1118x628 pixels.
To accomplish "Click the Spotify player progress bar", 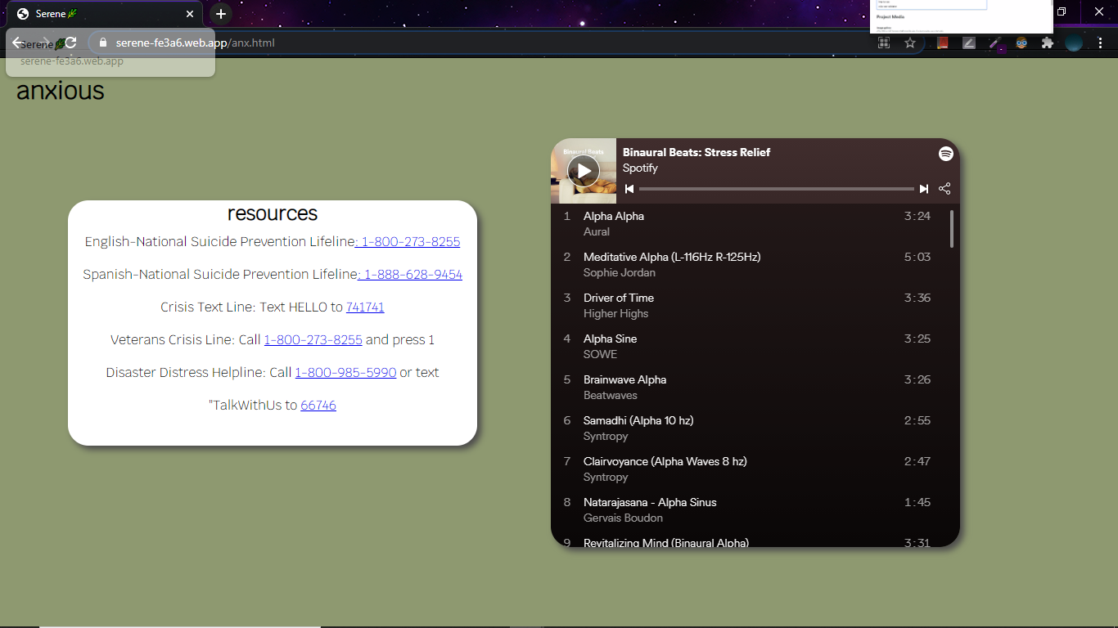I will click(777, 189).
